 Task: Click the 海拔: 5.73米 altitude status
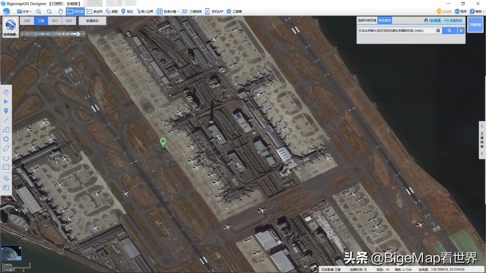click(403, 269)
